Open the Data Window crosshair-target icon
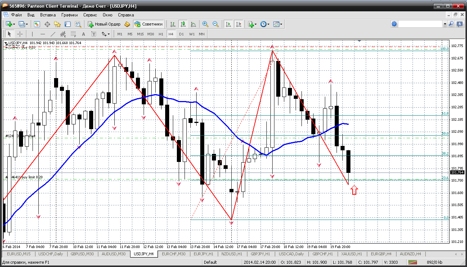 [x=47, y=24]
